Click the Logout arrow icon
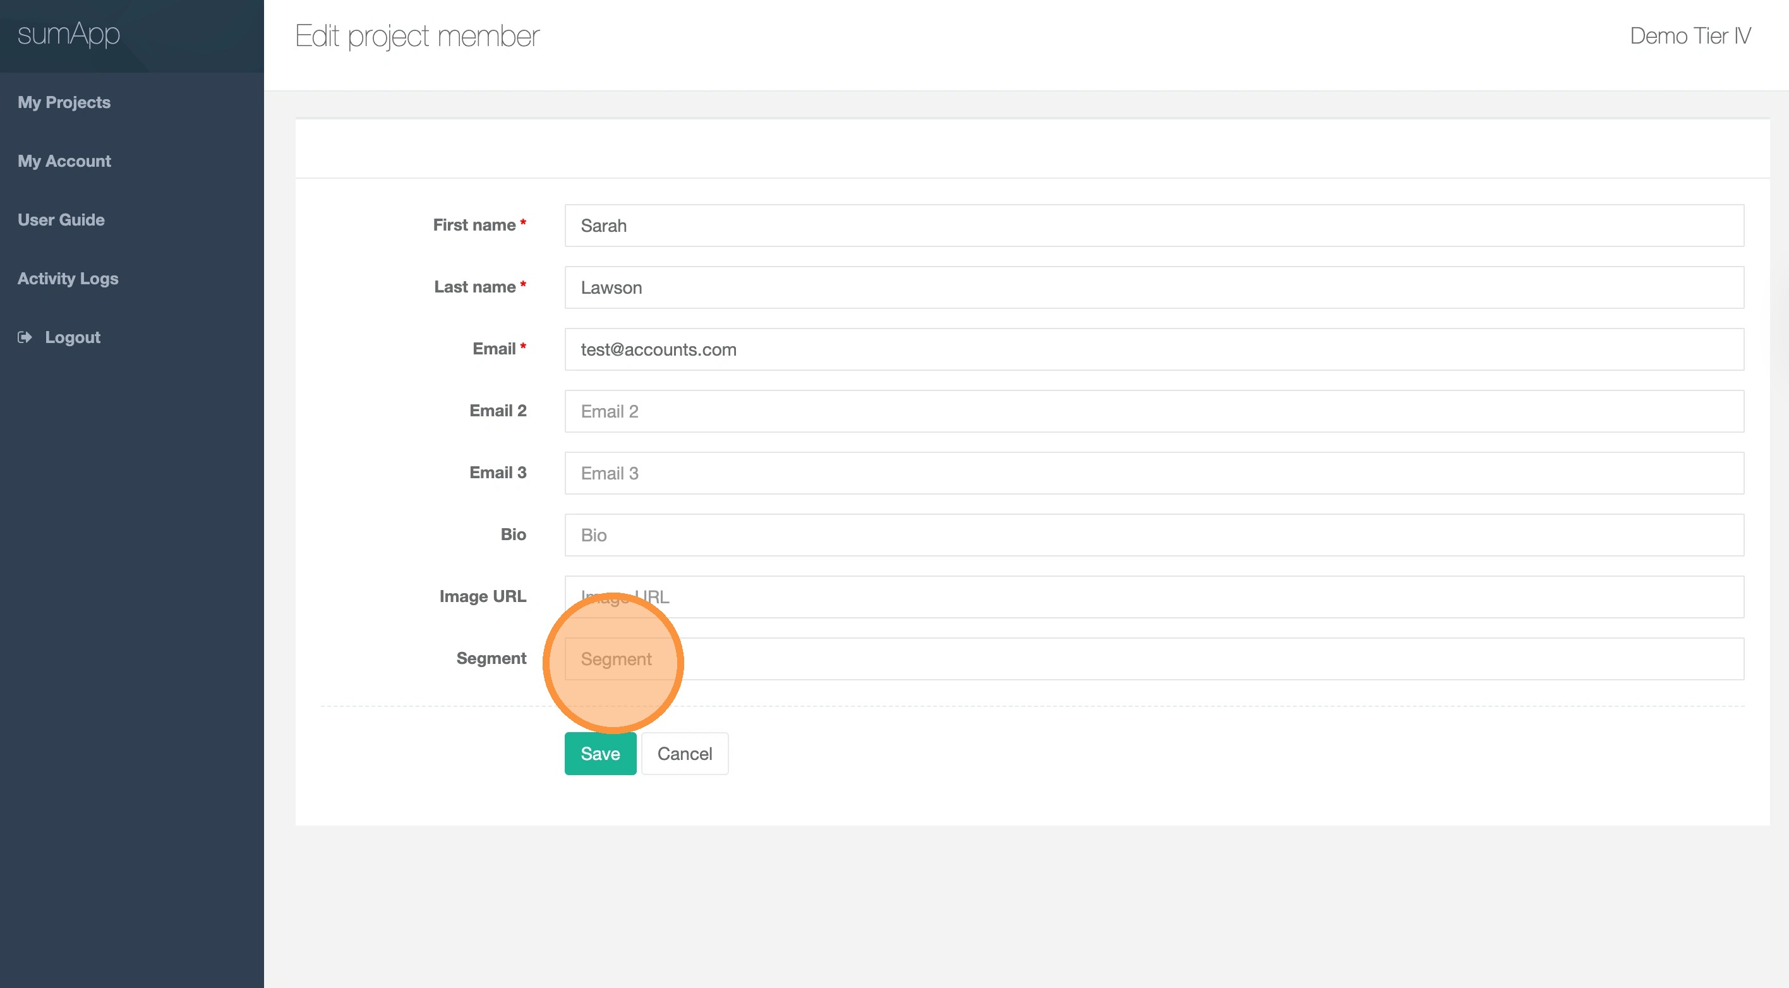 (25, 337)
